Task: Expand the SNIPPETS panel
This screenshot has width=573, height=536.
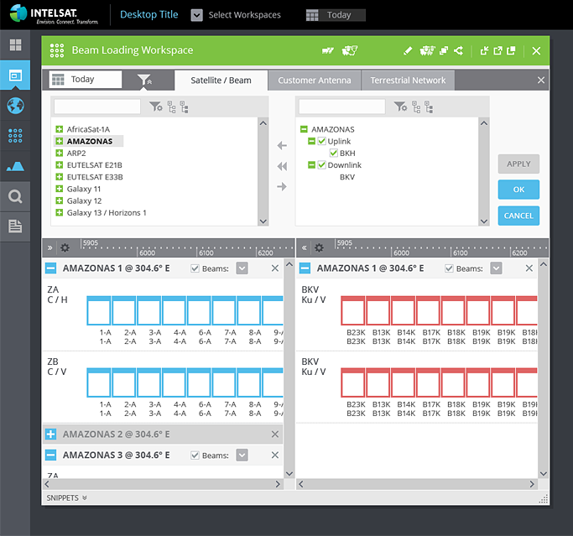Action: (x=66, y=498)
